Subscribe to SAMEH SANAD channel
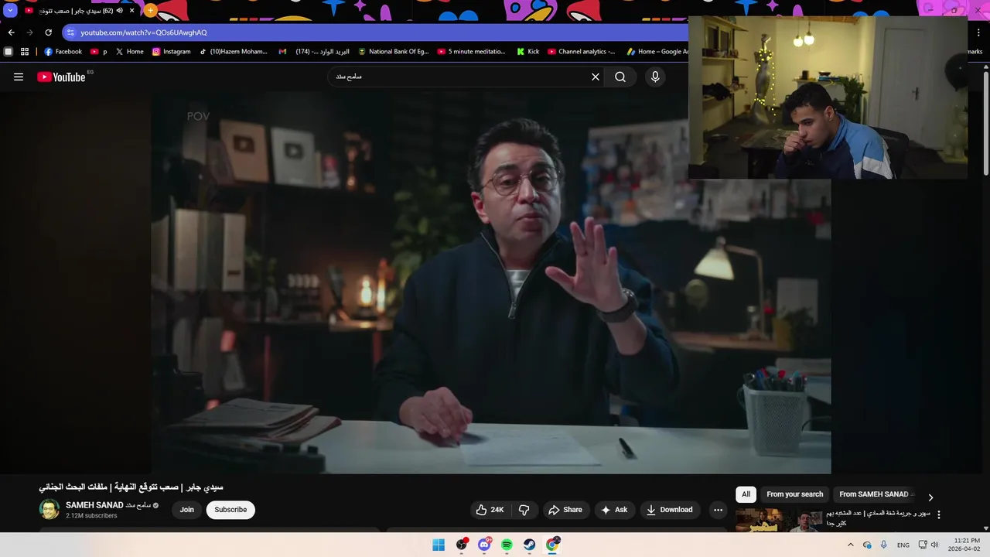 coord(230,510)
